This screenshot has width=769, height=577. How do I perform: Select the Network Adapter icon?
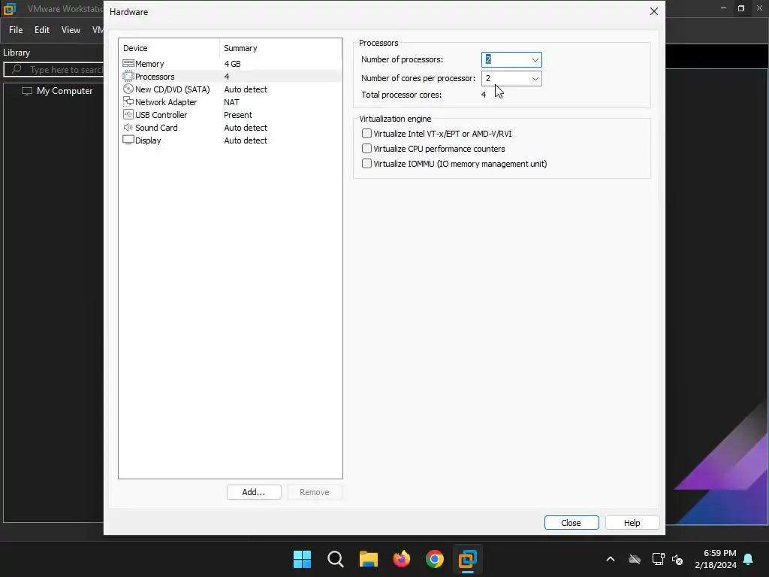[128, 101]
